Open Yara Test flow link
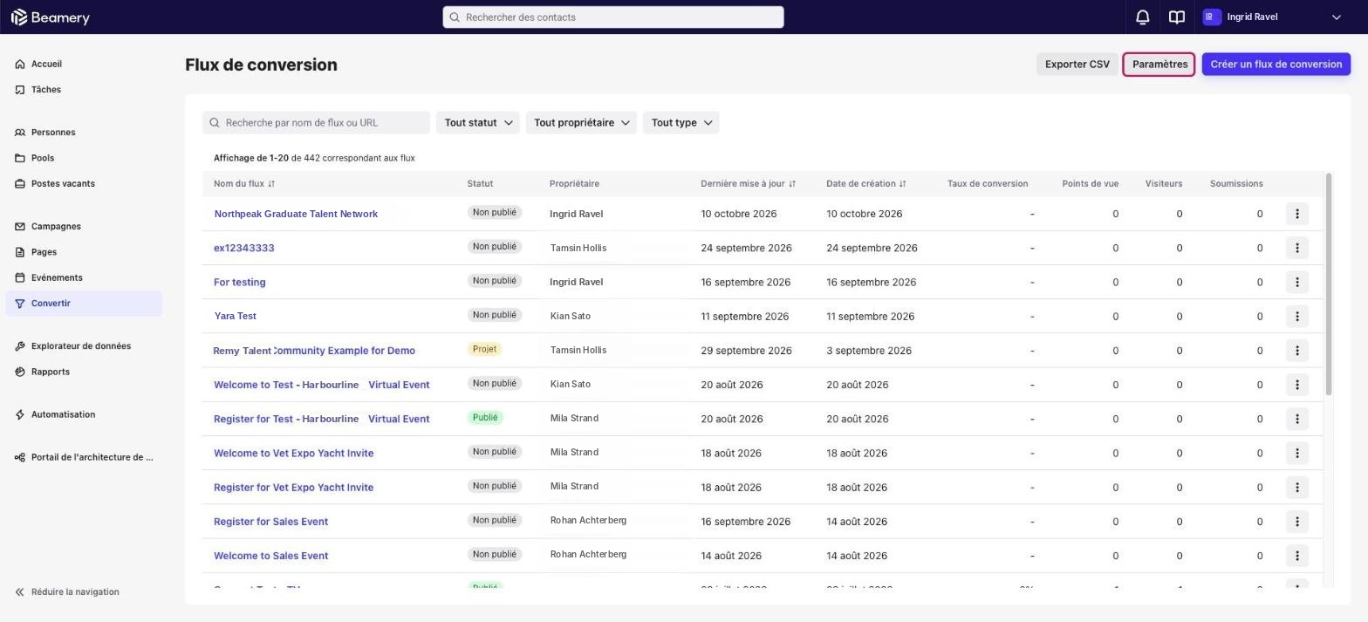Viewport: 1368px width, 622px height. [x=236, y=316]
